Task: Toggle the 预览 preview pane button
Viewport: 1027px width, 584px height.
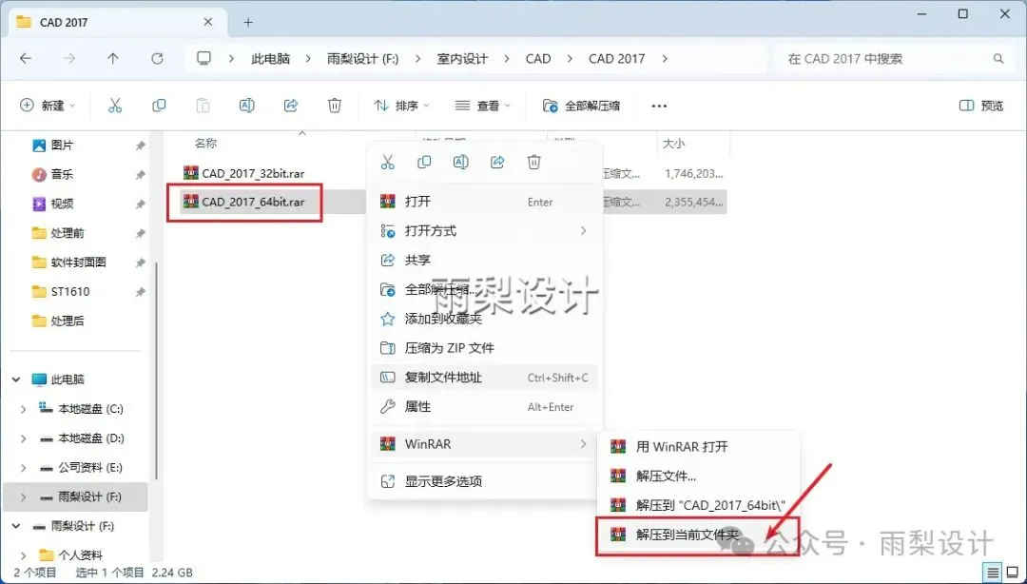Action: coord(980,106)
